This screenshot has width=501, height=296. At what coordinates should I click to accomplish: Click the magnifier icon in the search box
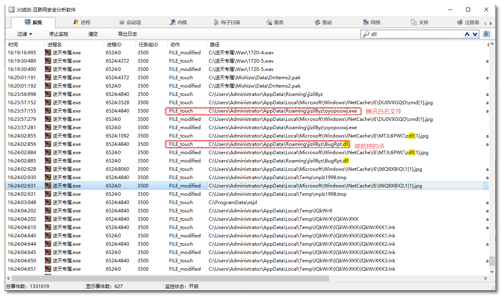[366, 34]
